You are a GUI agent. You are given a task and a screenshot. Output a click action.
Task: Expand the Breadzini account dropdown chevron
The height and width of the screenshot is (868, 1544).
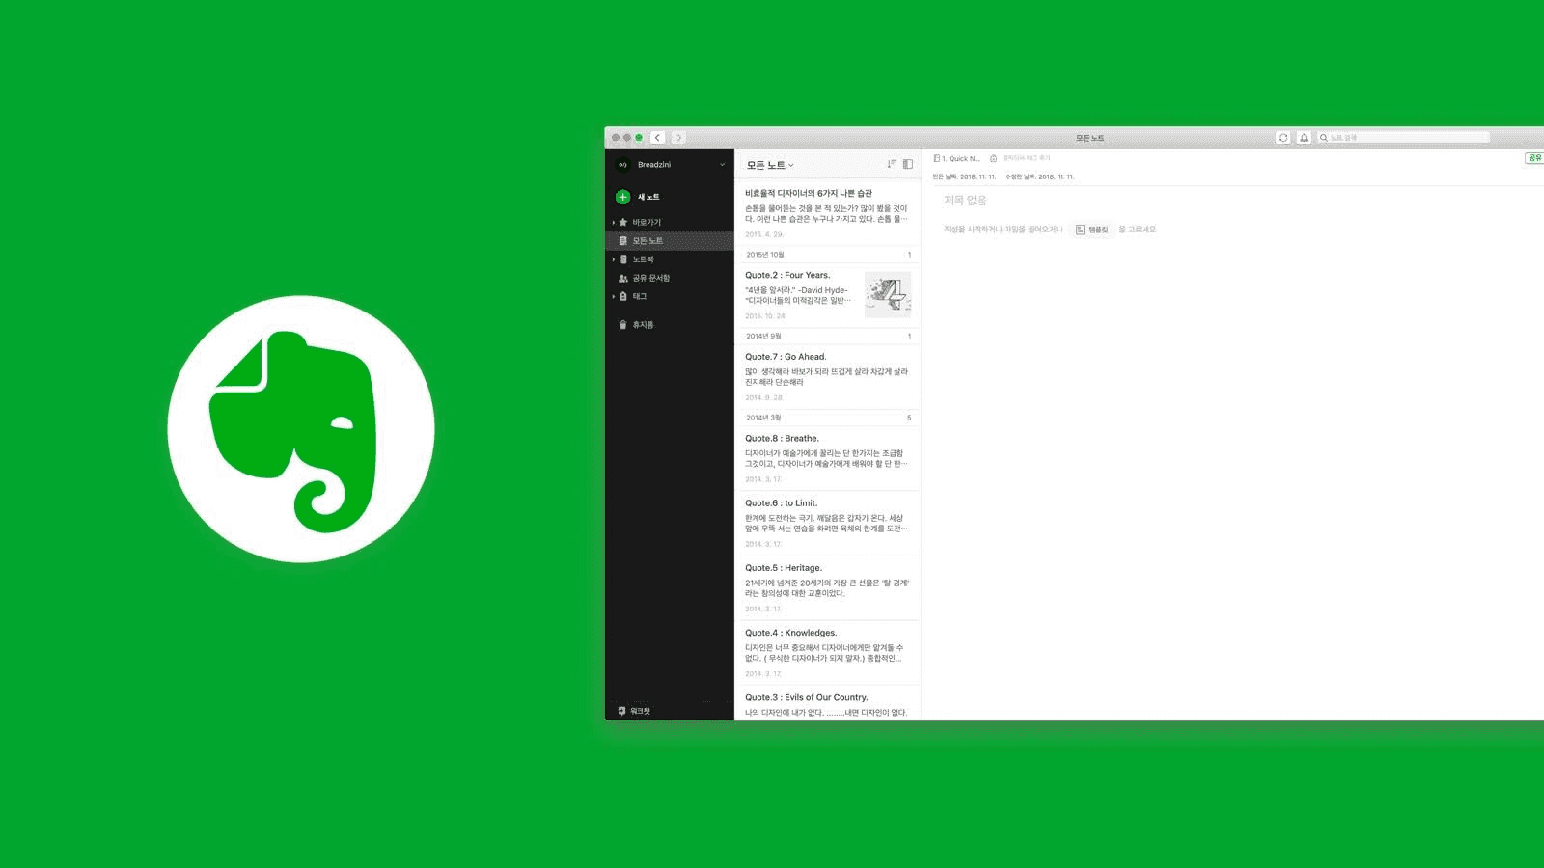pos(722,165)
